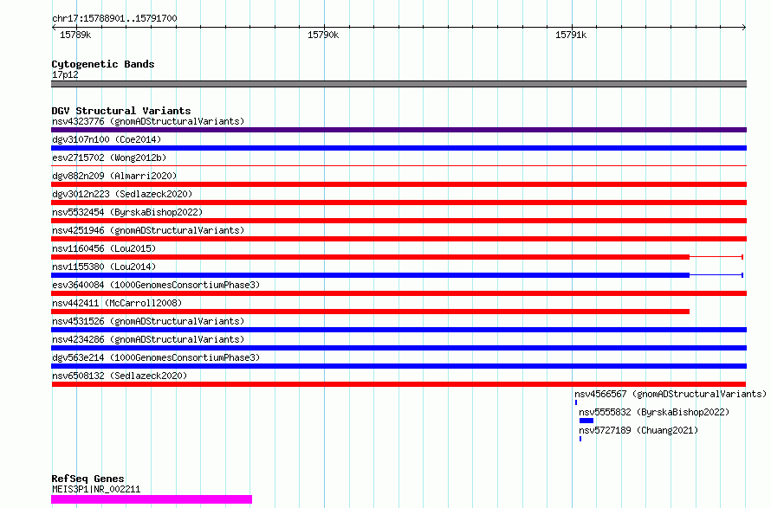Click the nsv4234286 gnomAD variant label

pyautogui.click(x=148, y=339)
